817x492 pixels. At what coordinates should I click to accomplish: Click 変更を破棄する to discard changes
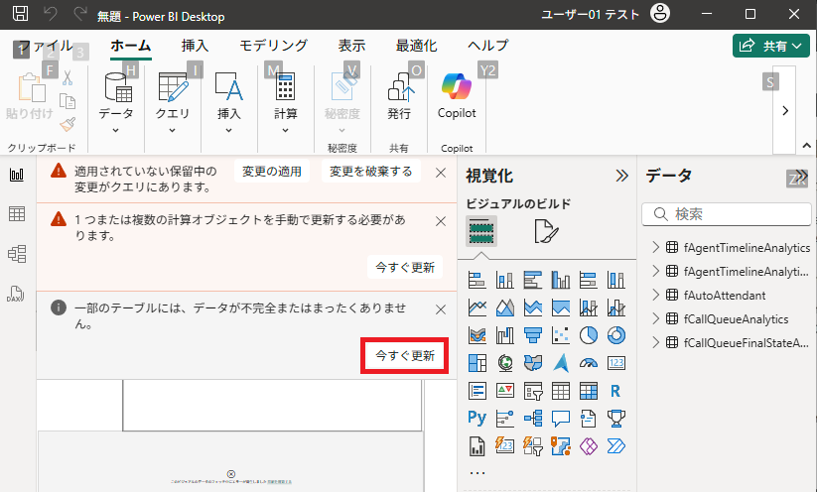371,172
